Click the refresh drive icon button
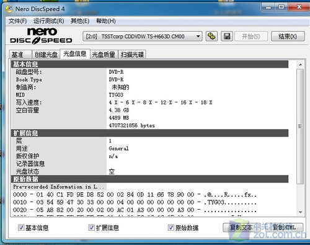The image size is (310, 245). coord(211,37)
